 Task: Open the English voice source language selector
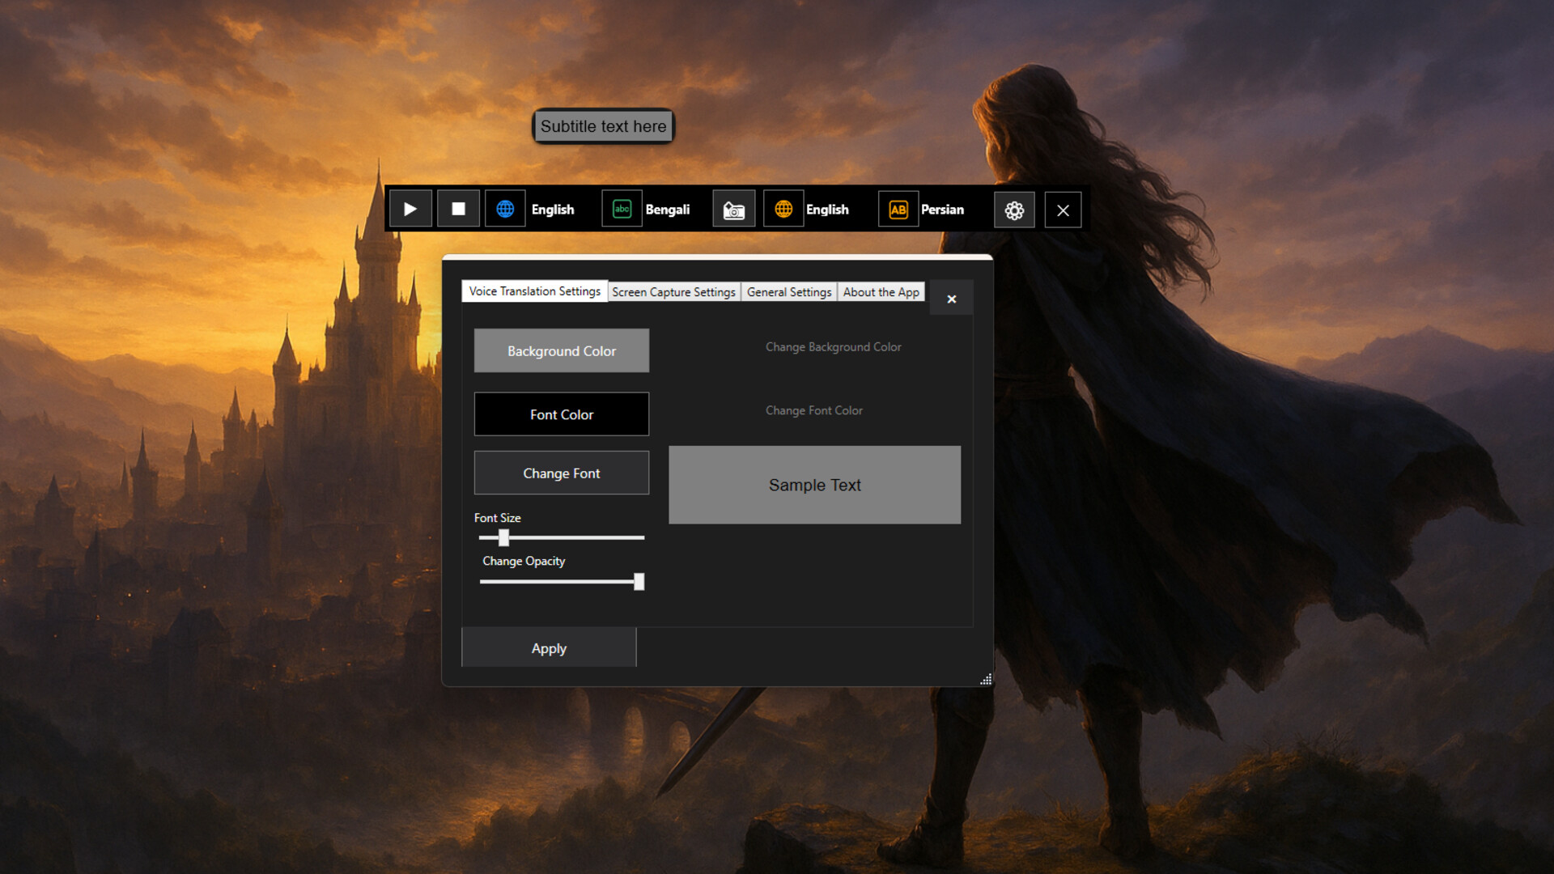click(553, 209)
